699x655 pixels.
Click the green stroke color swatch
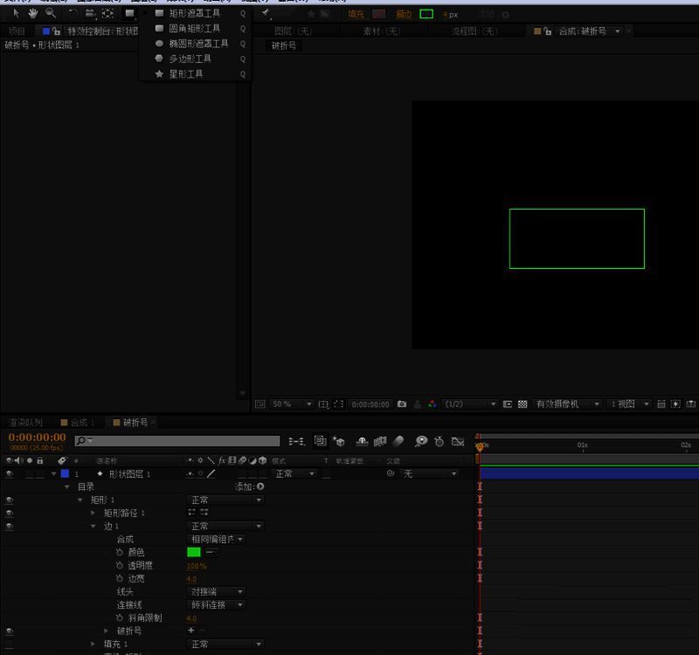coord(194,552)
